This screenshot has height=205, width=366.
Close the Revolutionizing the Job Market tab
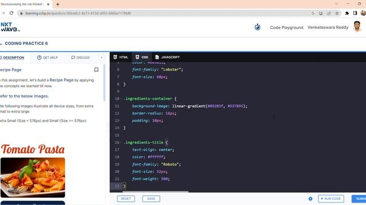(48, 4)
